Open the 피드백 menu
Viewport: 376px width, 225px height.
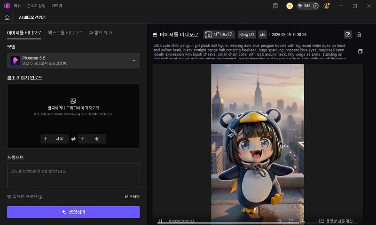(x=56, y=6)
